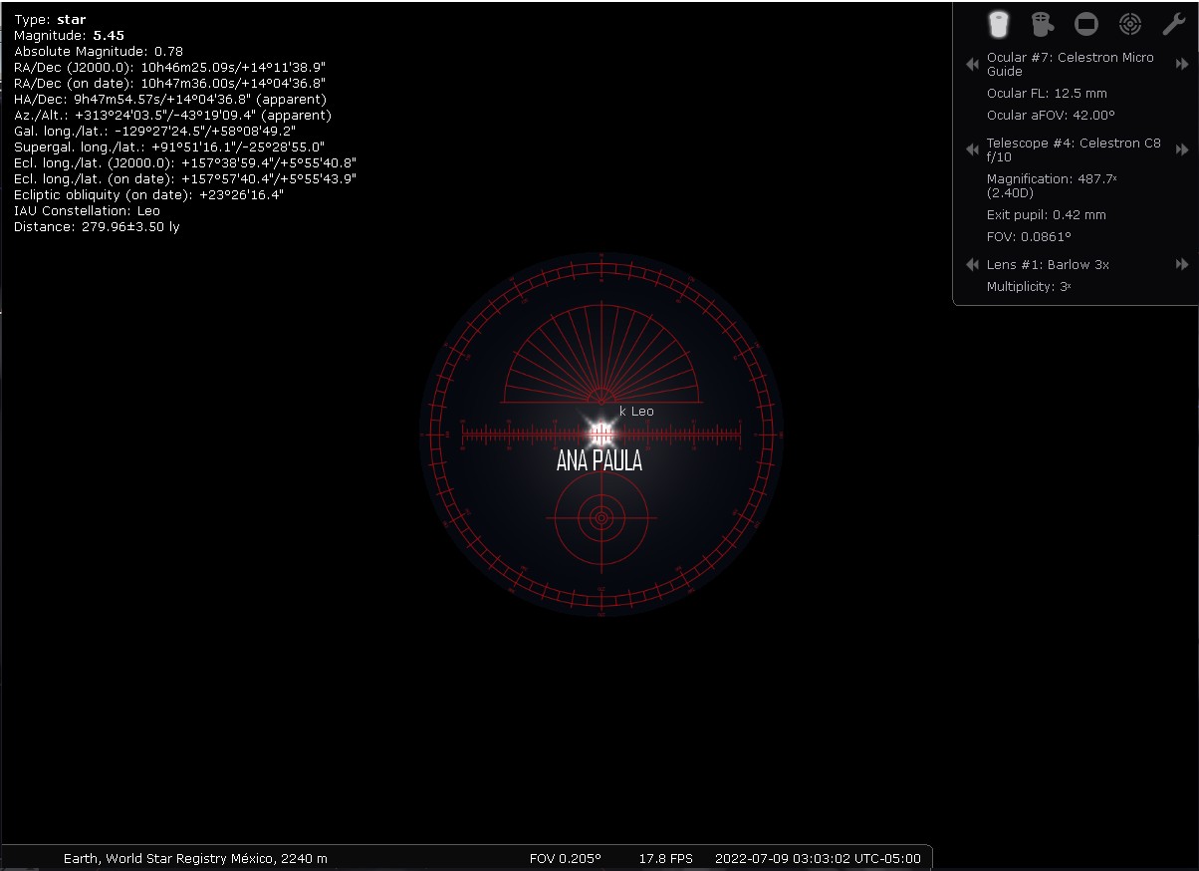Click the 'Telescope #4: Celestron C8 f/10' label

(1074, 150)
